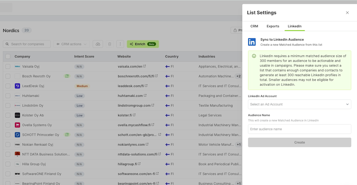Open external link icon beside huhtamaki.com
357x185 pixels.
[x=145, y=95]
